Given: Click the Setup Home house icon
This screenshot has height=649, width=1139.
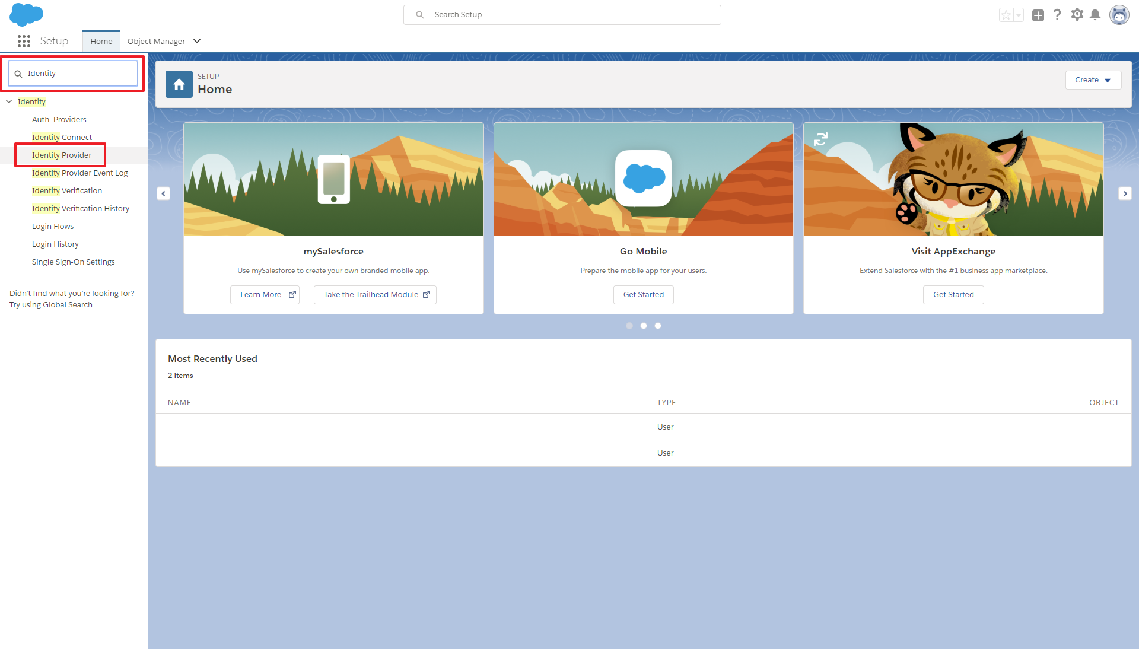Looking at the screenshot, I should tap(179, 84).
